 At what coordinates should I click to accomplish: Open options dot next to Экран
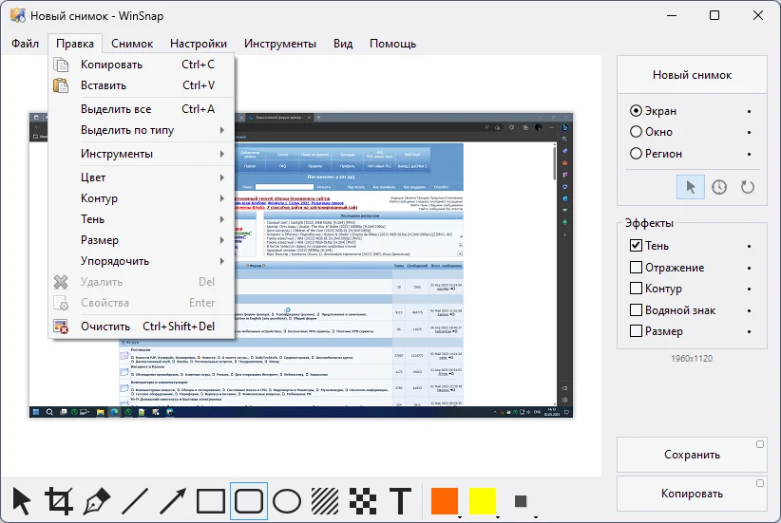tap(749, 111)
